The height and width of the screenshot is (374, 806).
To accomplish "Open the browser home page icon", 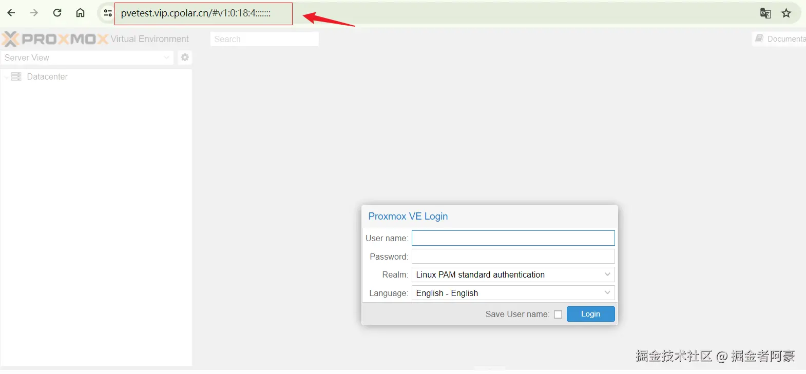I will (80, 13).
